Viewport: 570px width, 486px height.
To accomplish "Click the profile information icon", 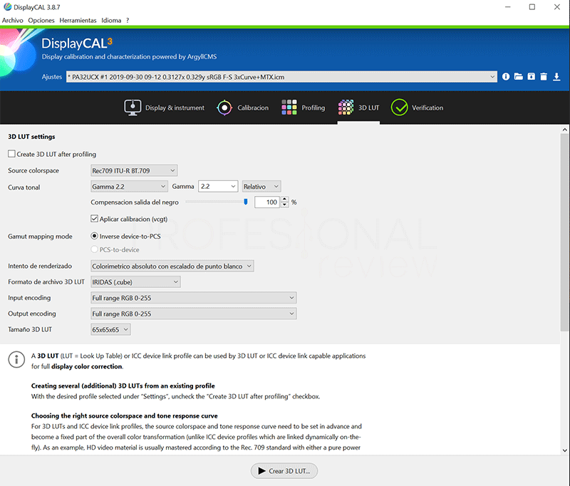I will (x=506, y=77).
